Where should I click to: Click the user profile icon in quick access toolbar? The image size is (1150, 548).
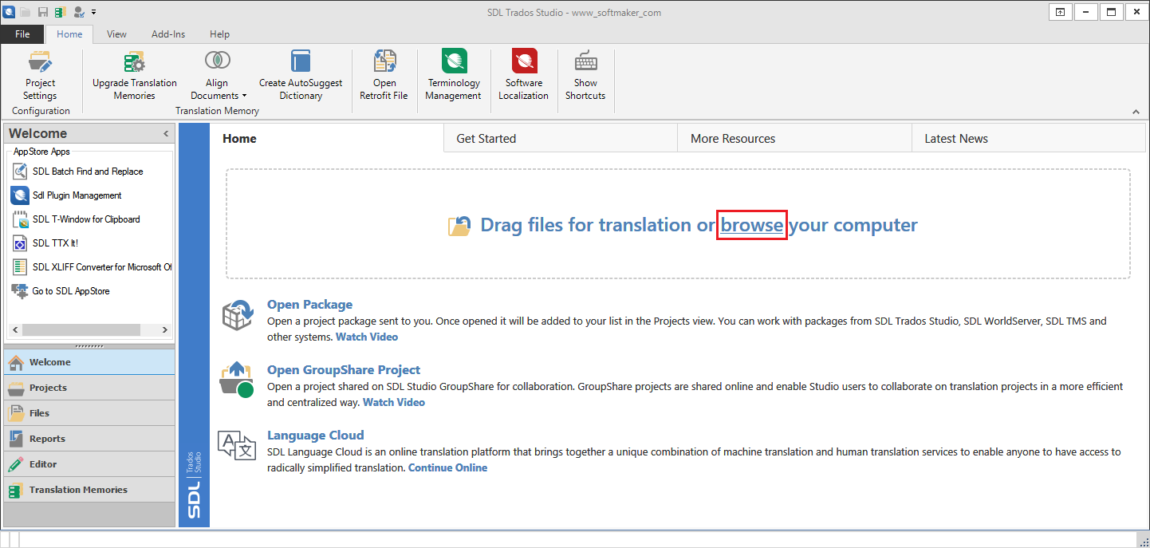coord(79,12)
